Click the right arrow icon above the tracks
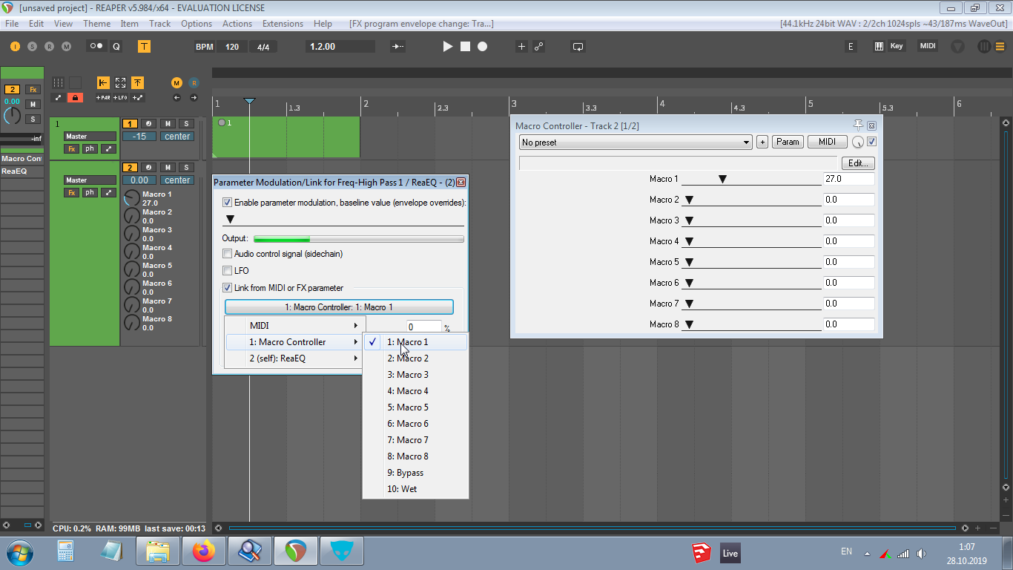Screen dimensions: 1013x570 pos(194,97)
